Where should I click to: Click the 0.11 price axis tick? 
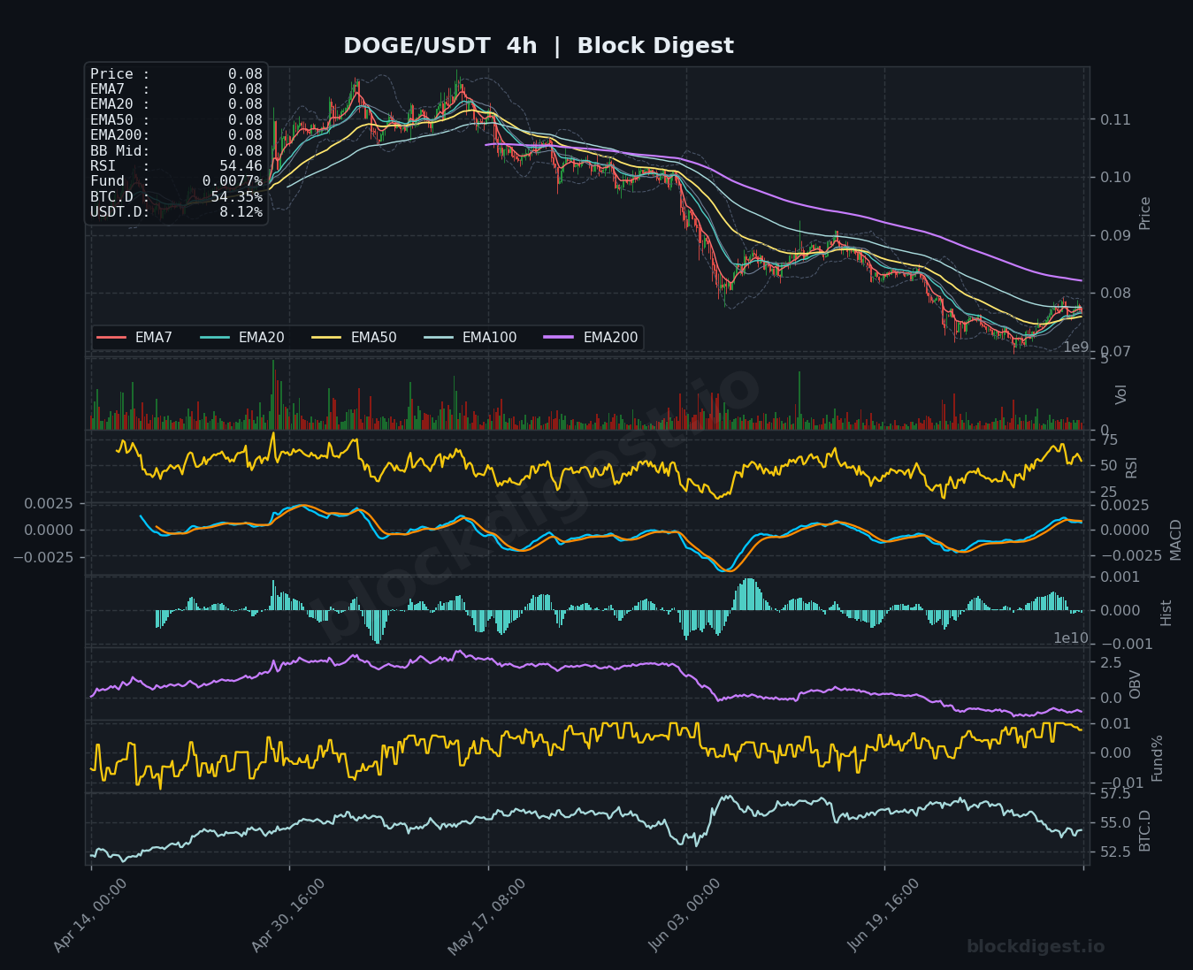[x=1115, y=119]
